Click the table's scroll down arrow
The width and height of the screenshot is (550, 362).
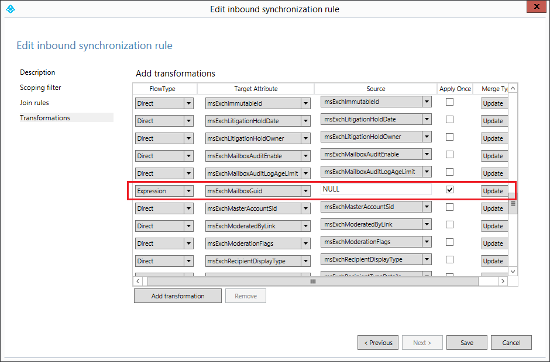click(x=513, y=271)
